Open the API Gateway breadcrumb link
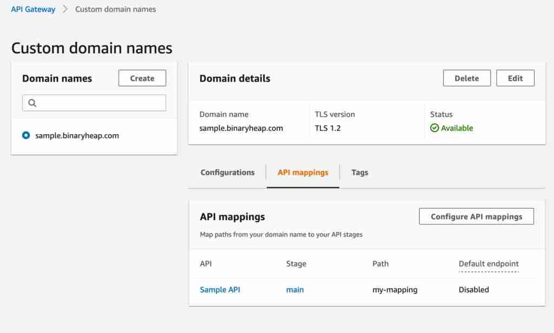 coord(32,9)
